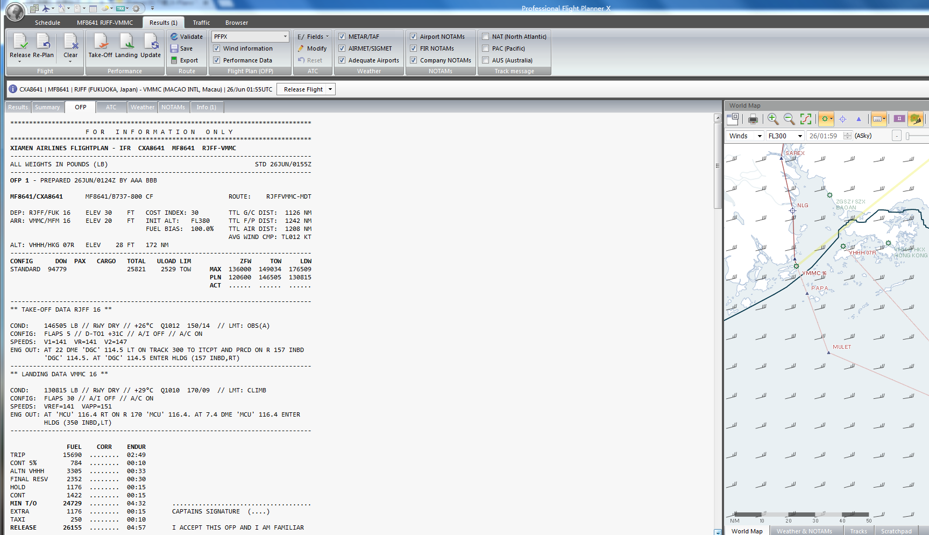Enable AUS (Australia) checkbox
The image size is (929, 535).
pyautogui.click(x=485, y=60)
